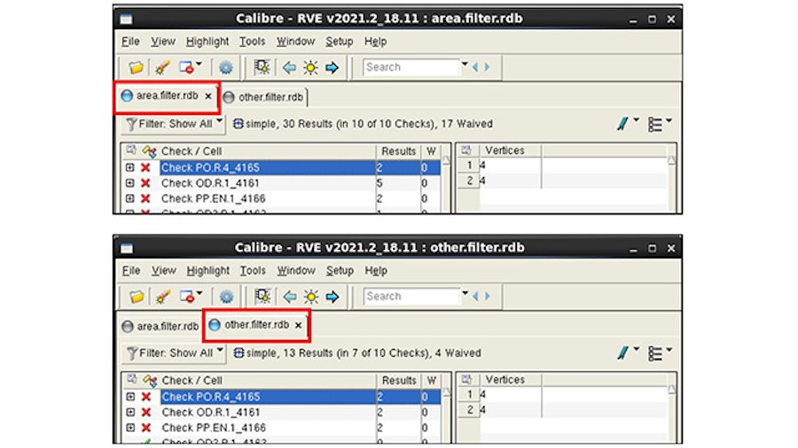
Task: Click sun highlight icon in other.filter.rdb window
Action: point(311,297)
